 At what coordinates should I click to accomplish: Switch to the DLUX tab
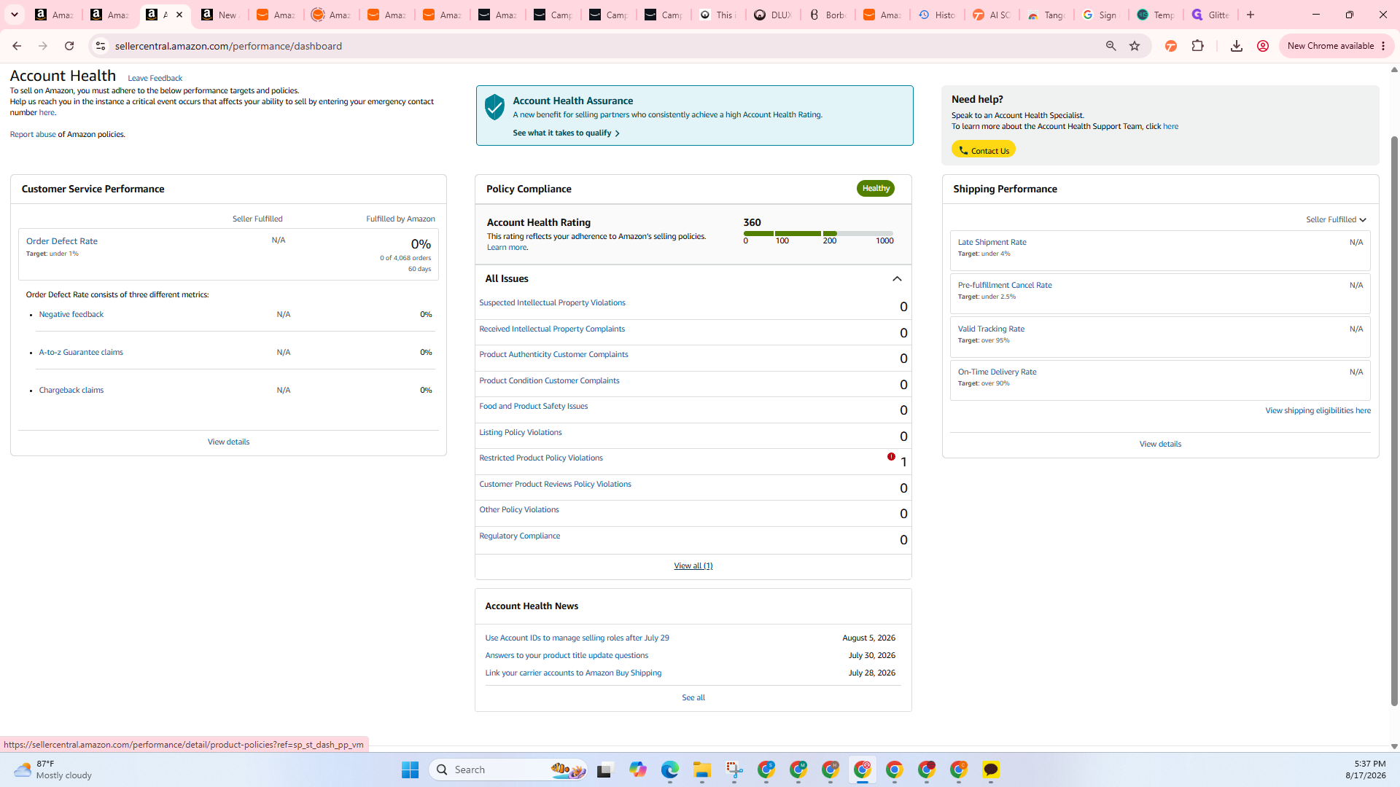pos(773,15)
